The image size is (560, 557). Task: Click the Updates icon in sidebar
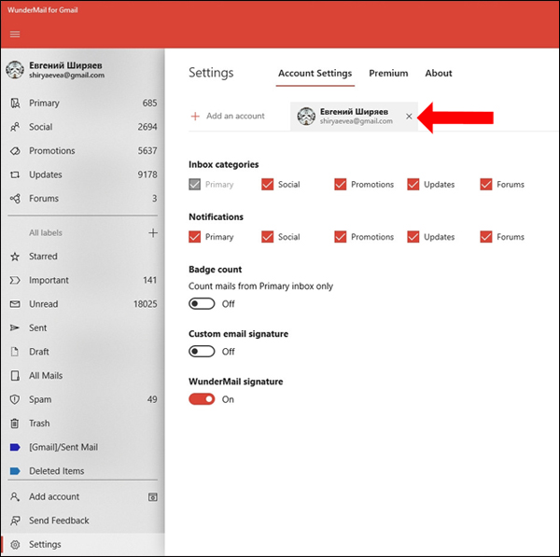(x=15, y=174)
